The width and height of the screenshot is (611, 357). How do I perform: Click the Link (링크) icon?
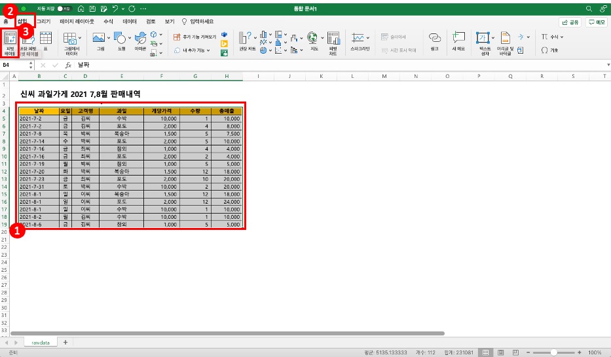[x=434, y=41]
